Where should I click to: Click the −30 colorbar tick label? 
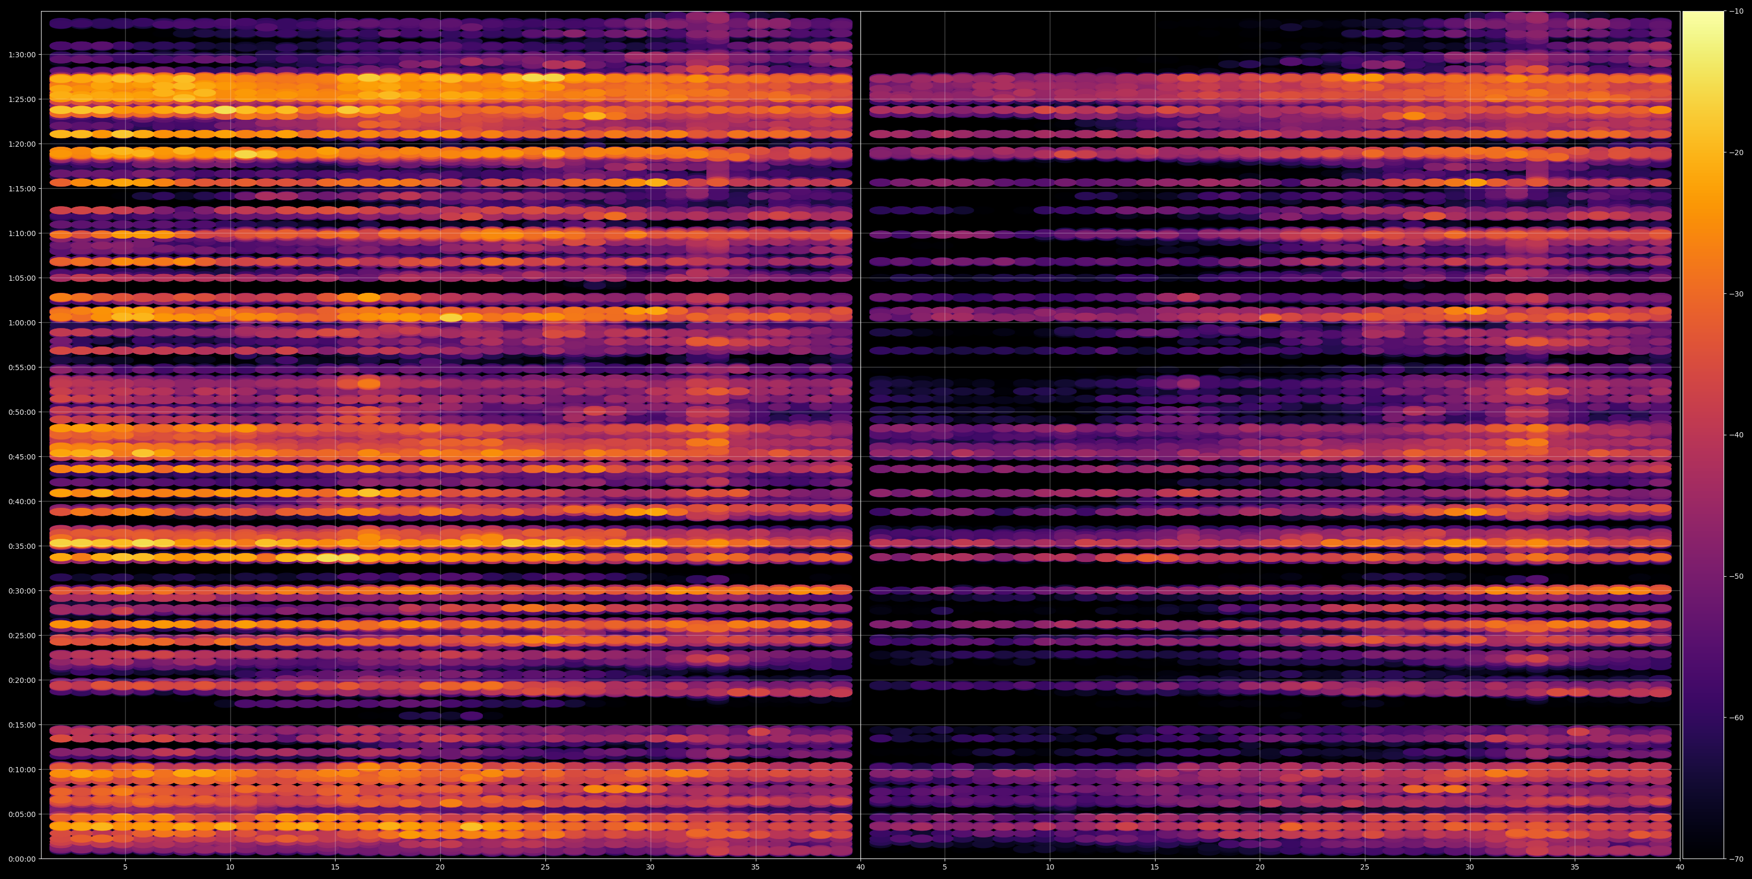tap(1736, 294)
